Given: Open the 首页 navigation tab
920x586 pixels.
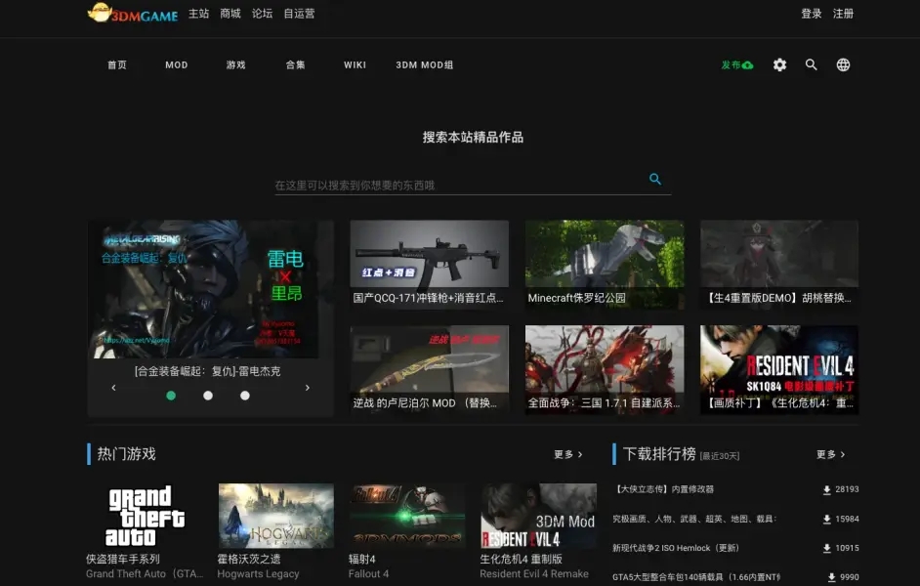Looking at the screenshot, I should tap(117, 65).
